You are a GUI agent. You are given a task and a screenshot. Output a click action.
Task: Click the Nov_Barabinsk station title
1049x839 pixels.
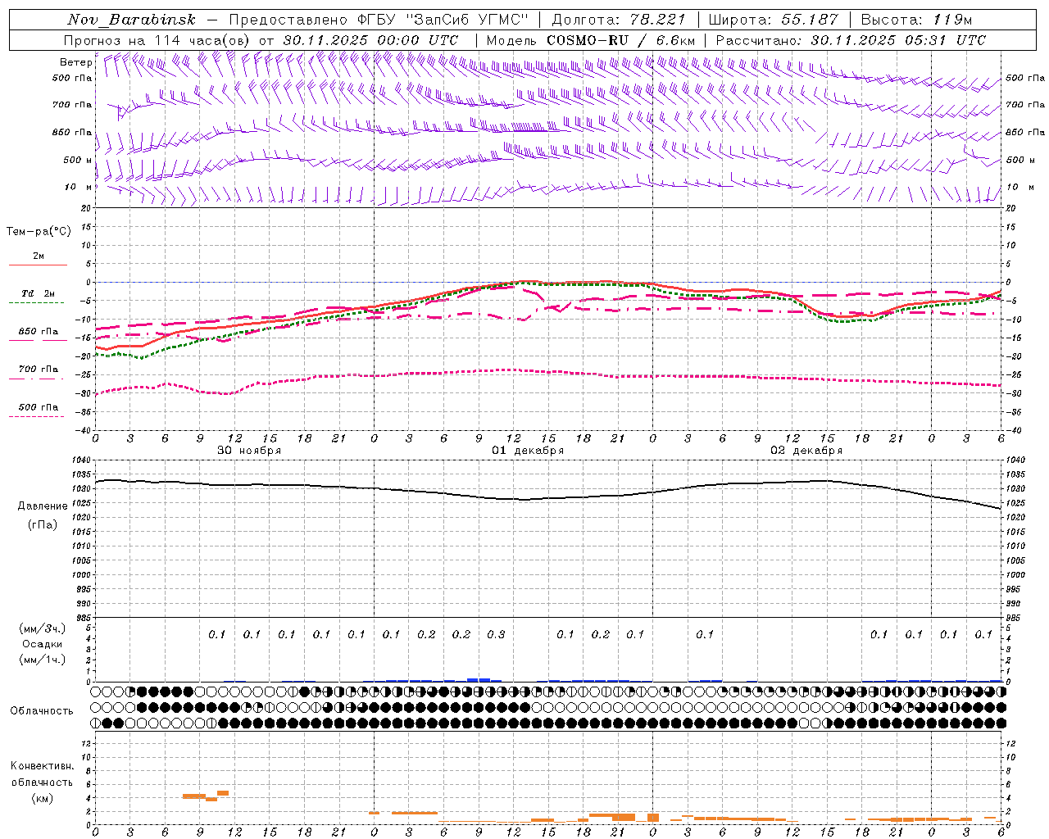[x=131, y=20]
